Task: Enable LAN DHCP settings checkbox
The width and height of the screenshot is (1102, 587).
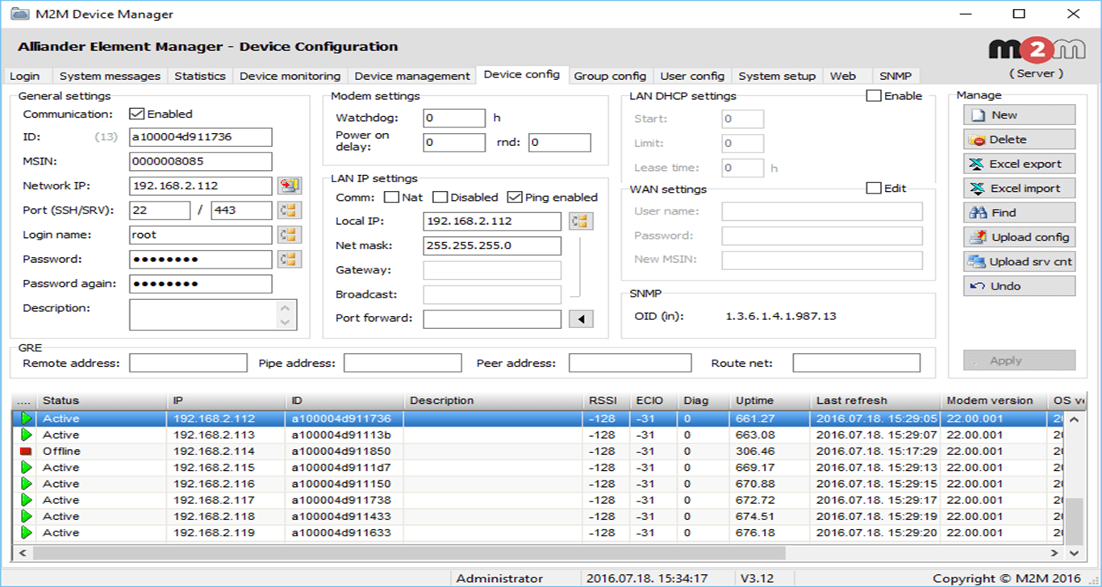Action: click(x=873, y=95)
